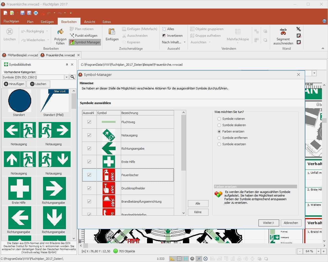Uncheck the Druckknopfmelder row checkbox

pos(89,188)
